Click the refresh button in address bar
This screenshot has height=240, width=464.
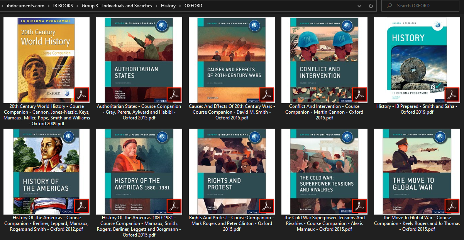tap(371, 6)
